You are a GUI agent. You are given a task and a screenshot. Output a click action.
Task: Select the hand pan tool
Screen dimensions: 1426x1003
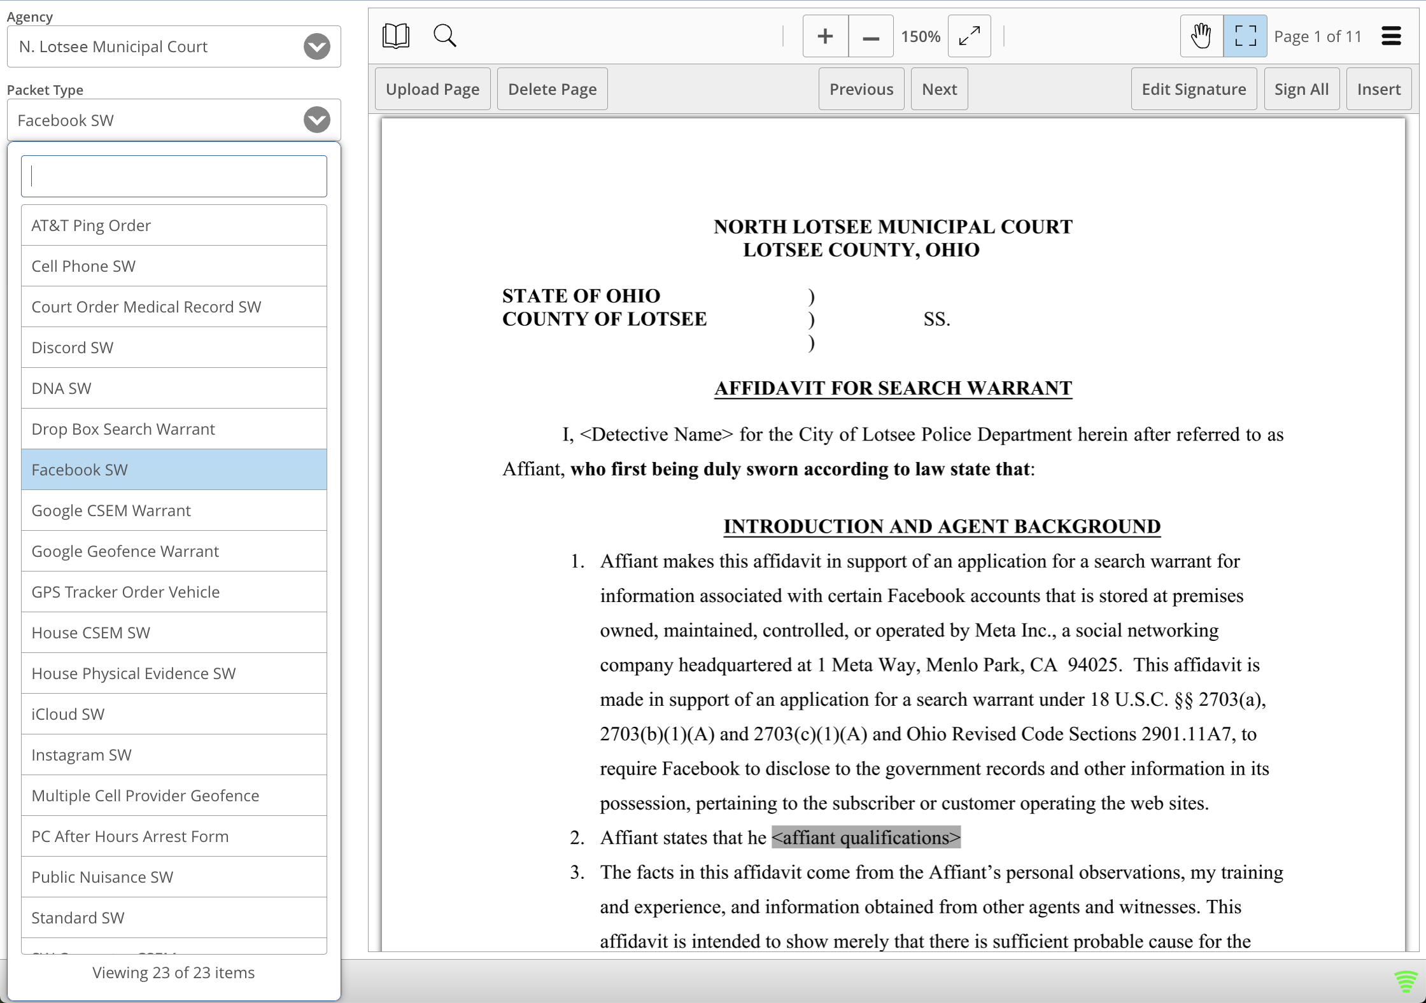point(1202,36)
